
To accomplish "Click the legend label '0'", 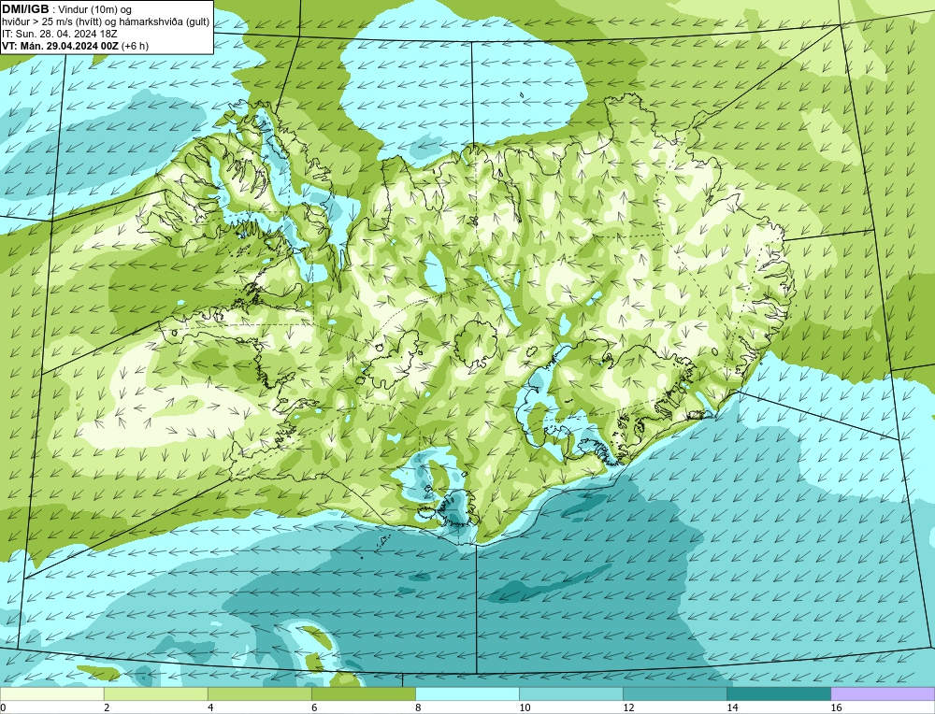I will pos(3,707).
